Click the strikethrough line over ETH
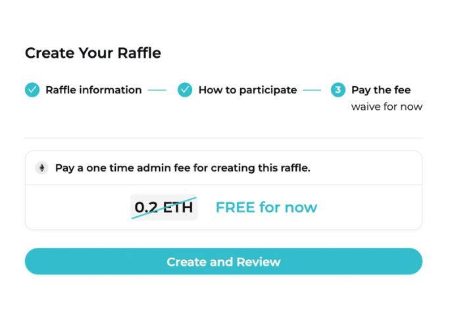Image resolution: width=450 pixels, height=311 pixels. (x=164, y=208)
